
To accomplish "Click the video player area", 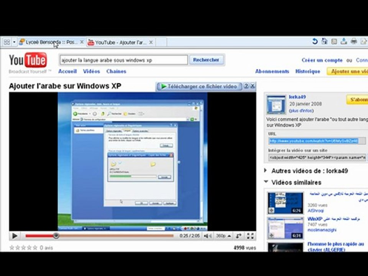I will tap(133, 161).
